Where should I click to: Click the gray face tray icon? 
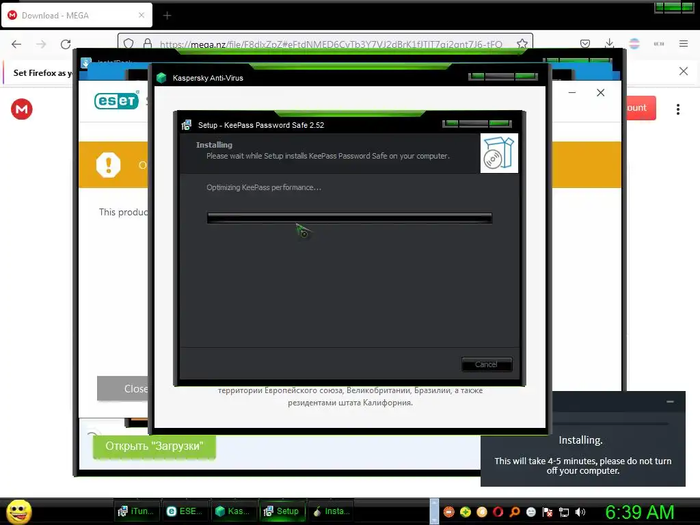(x=530, y=512)
